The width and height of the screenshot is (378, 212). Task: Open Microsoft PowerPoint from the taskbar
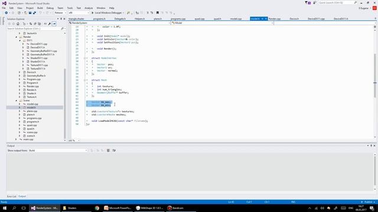(118, 208)
